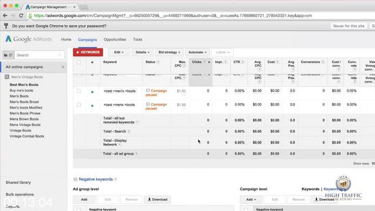Open campaign level Add dropdown
This screenshot has width=375, height=211.
[x=251, y=199]
